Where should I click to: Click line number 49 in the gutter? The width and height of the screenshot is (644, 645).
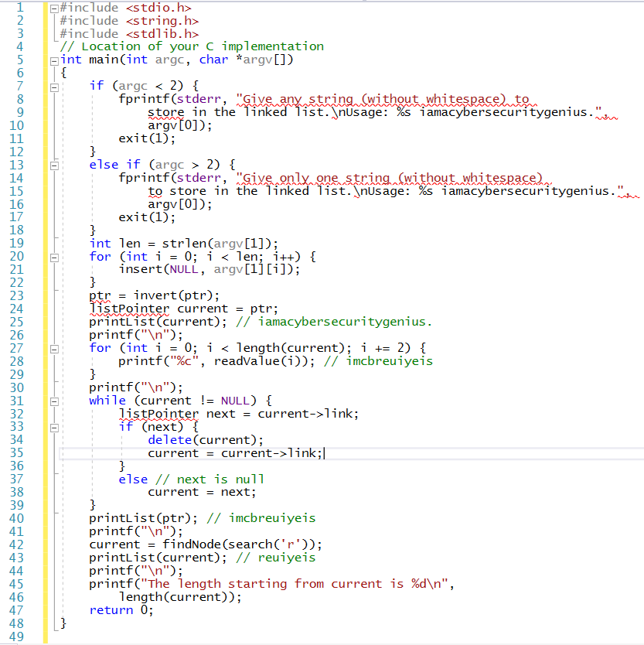point(16,636)
